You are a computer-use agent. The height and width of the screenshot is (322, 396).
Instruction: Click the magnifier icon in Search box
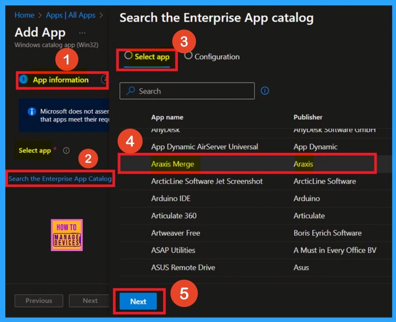pos(131,91)
